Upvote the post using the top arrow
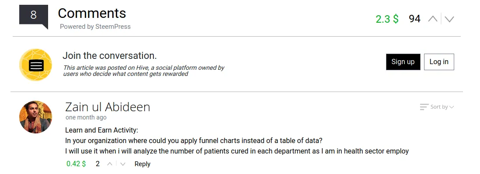The width and height of the screenshot is (480, 174). click(432, 19)
